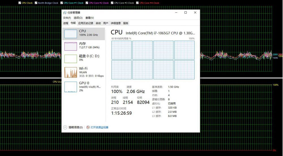
Task: Select the 内存 usage graph thumbnail
Action: pos(70,46)
